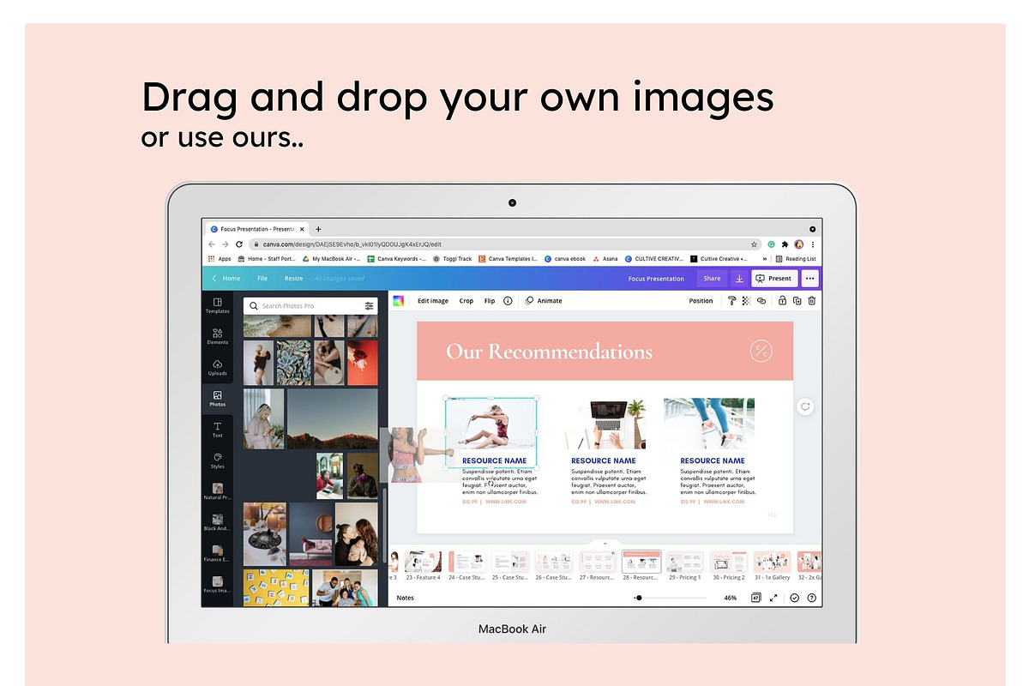Click the Notes button
The height and width of the screenshot is (686, 1029).
pyautogui.click(x=405, y=598)
